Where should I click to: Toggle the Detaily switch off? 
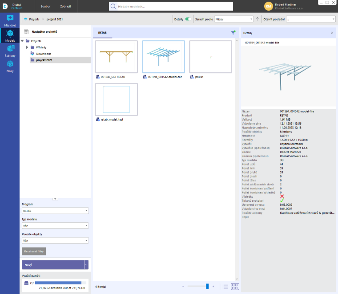tap(188, 19)
